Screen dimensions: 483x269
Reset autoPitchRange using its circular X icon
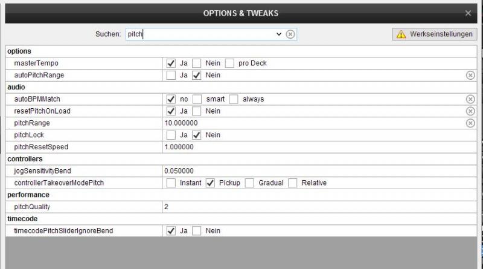coord(470,76)
